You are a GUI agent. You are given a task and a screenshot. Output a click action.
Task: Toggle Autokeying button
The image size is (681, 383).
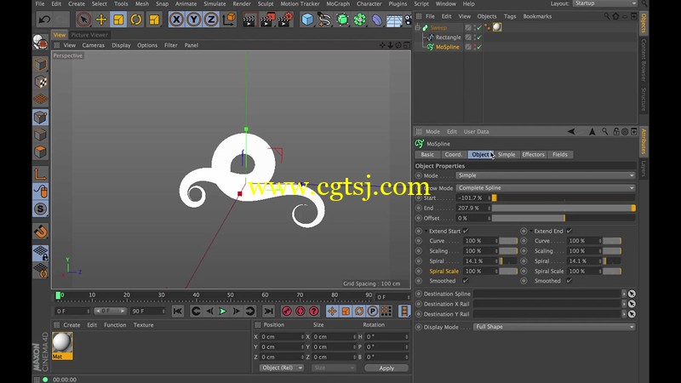300,311
